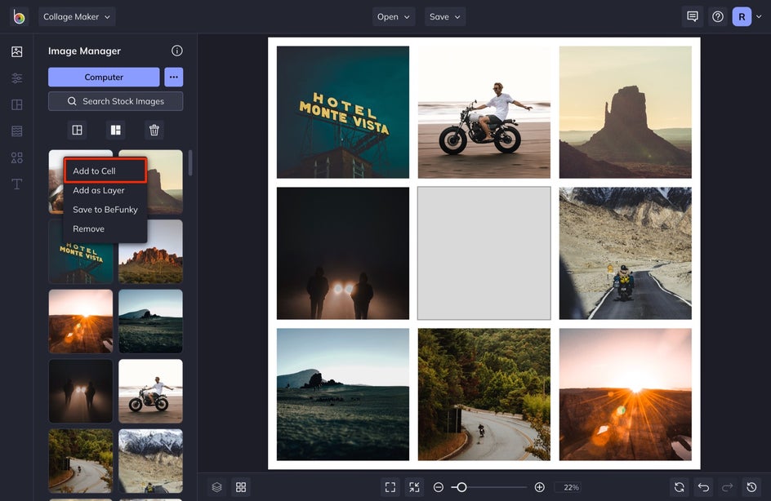
Task: Open the Customize sliders sidebar icon
Action: click(16, 78)
